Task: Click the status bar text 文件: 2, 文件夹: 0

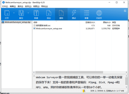Action: [x=98, y=91]
